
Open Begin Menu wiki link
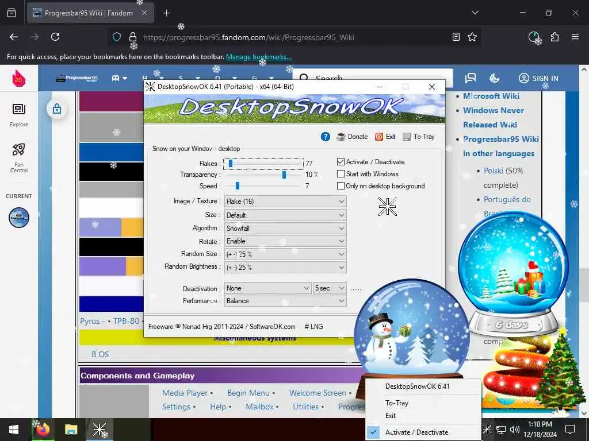tap(248, 393)
